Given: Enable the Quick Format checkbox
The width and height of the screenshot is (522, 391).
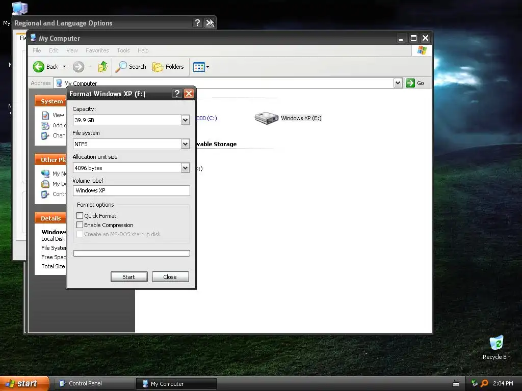Looking at the screenshot, I should 80,215.
